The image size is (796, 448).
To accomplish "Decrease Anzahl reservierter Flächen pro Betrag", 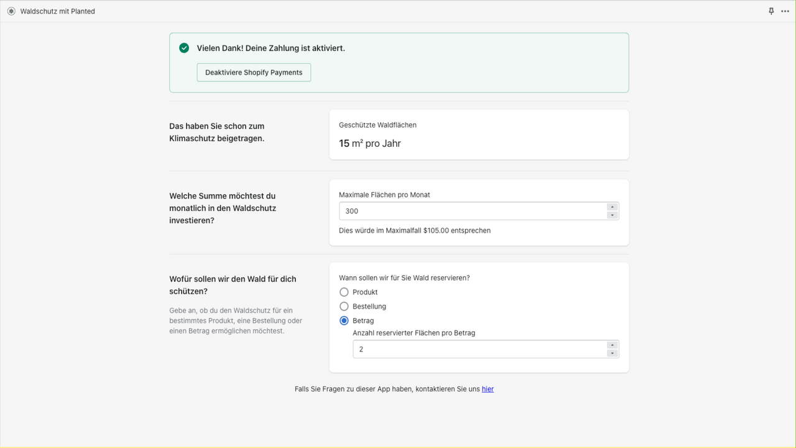I will tap(612, 353).
